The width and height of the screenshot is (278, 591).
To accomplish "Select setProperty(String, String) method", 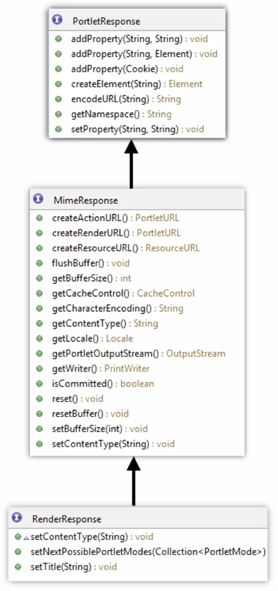I will point(138,129).
